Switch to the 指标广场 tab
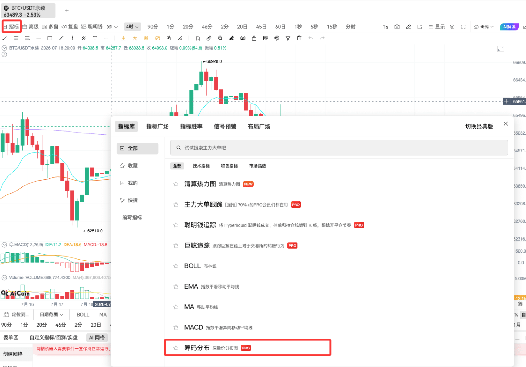 [x=157, y=127]
